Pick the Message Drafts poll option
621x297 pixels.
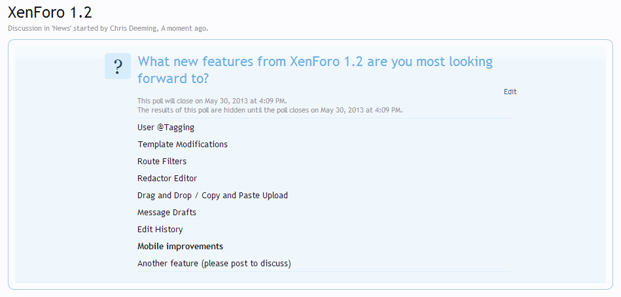pos(167,213)
